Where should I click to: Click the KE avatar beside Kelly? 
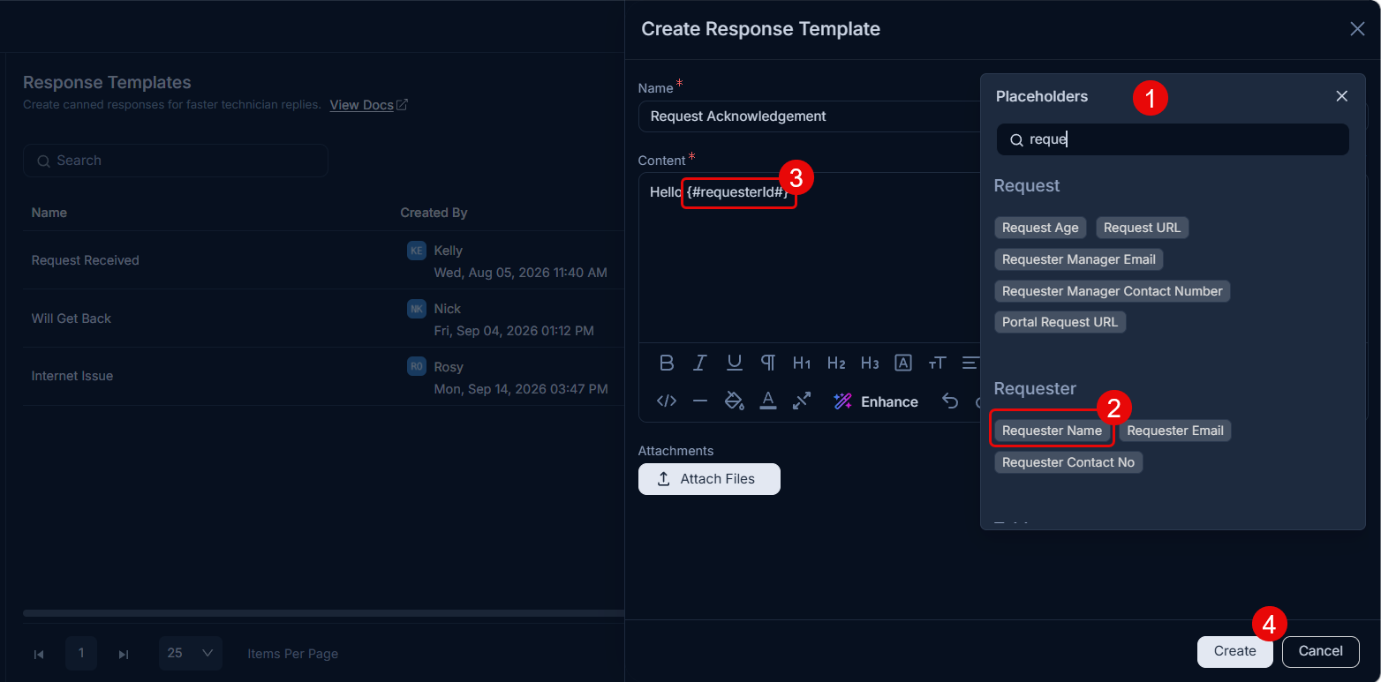tap(417, 251)
